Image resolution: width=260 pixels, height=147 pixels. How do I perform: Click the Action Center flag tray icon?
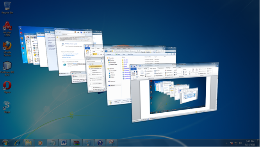[231, 143]
